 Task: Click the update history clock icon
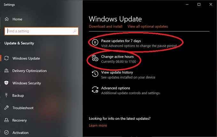point(95,74)
